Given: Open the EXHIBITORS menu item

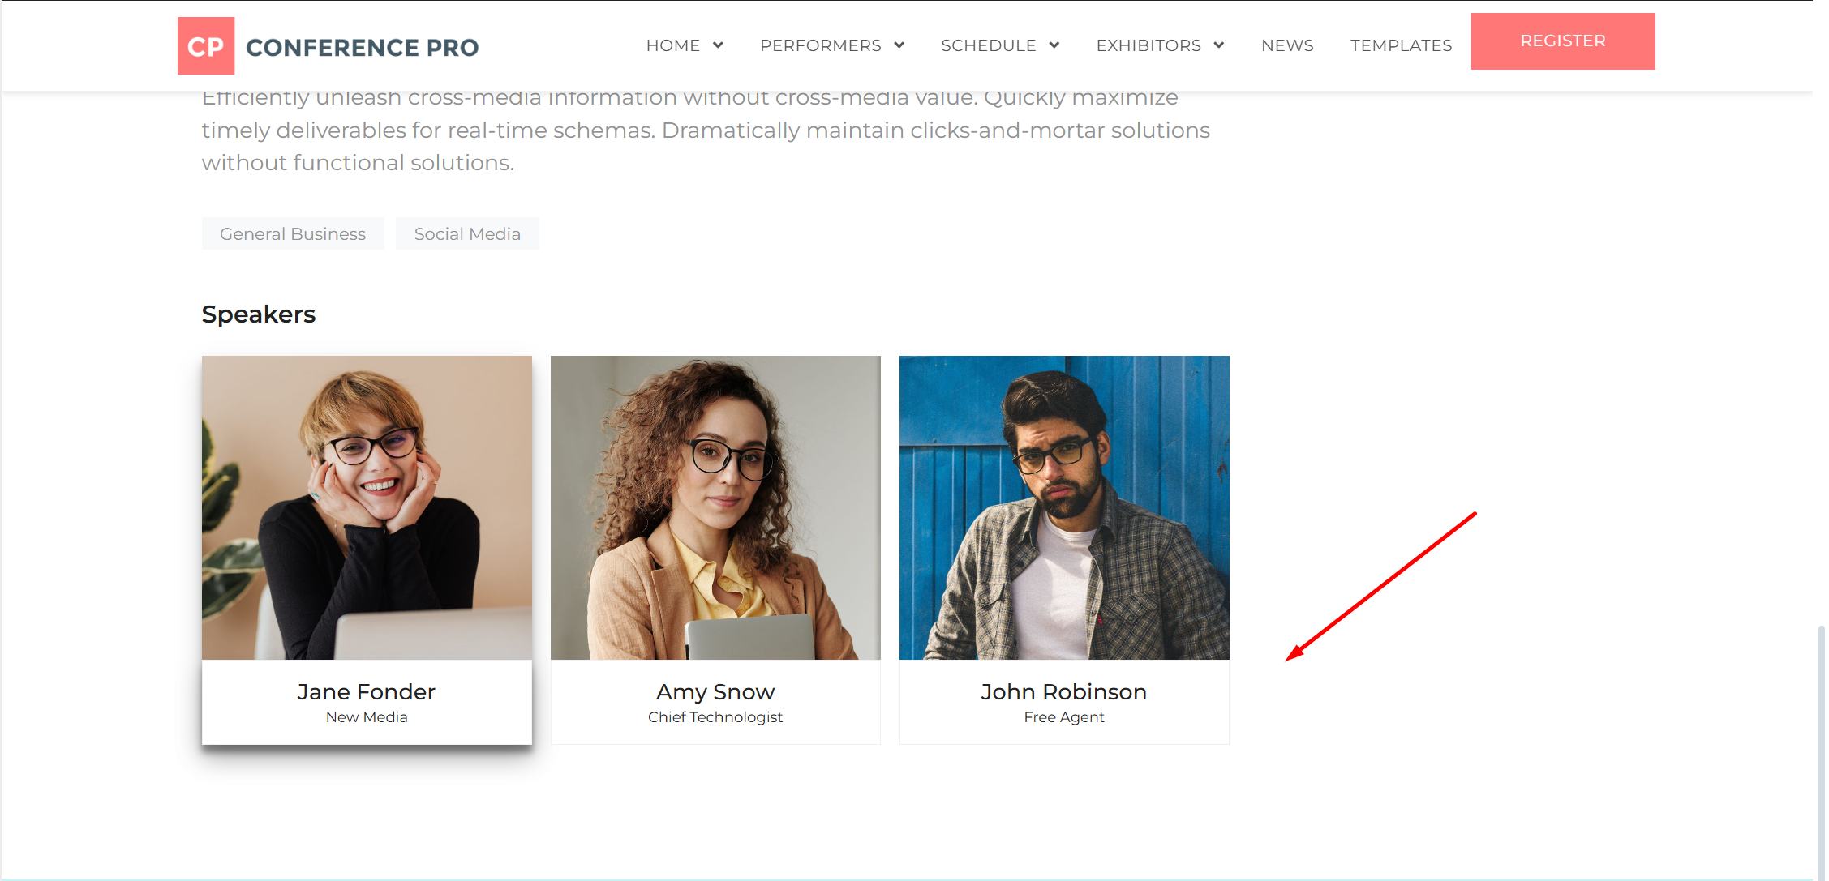Looking at the screenshot, I should tap(1148, 45).
